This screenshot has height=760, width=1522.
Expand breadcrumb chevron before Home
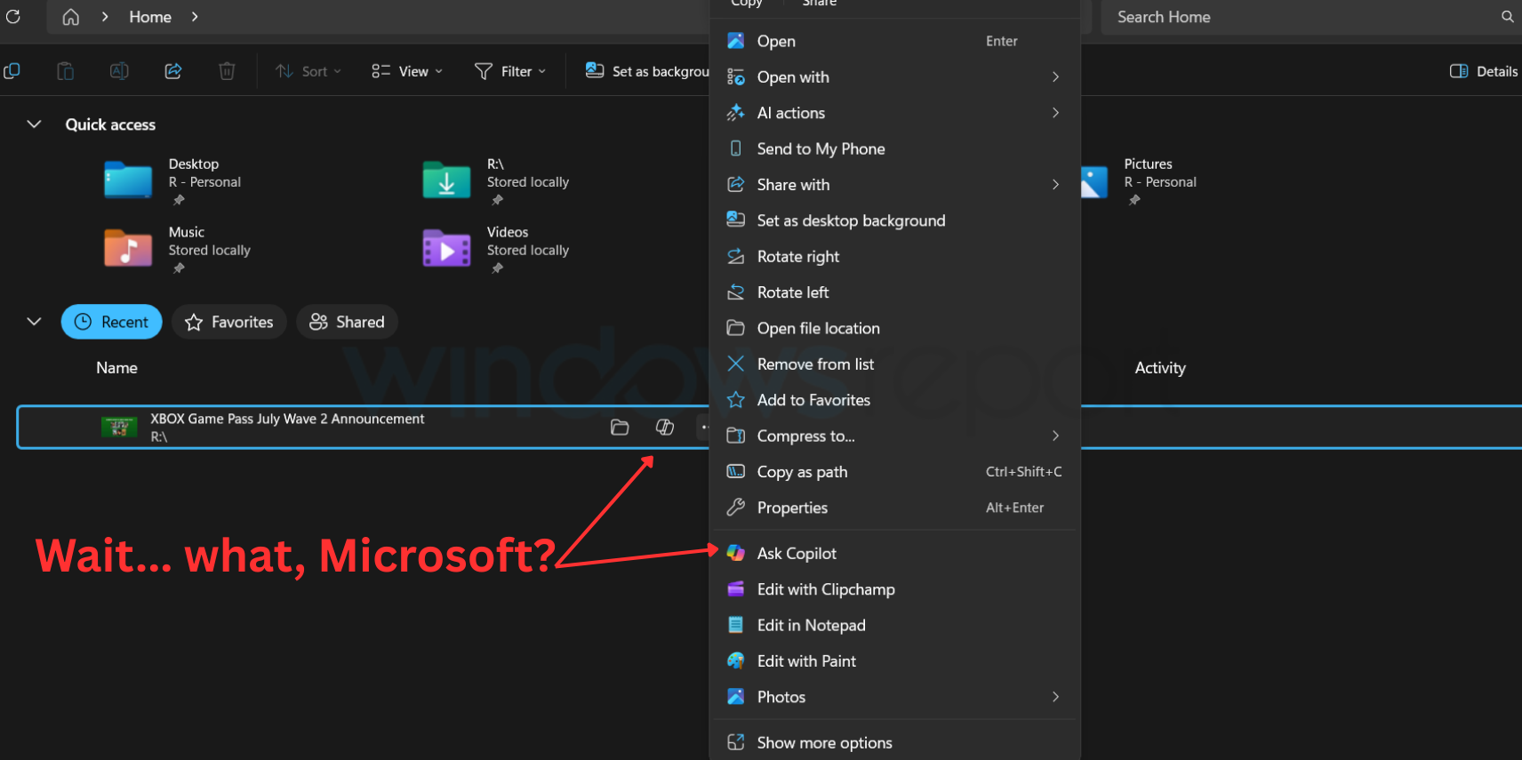click(105, 17)
